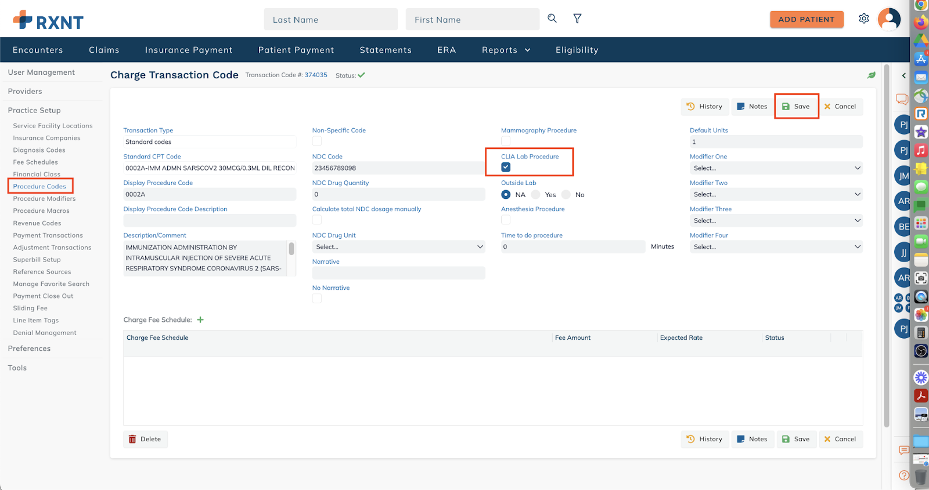This screenshot has height=490, width=929.
Task: Go to the Encounters tab
Action: 38,50
